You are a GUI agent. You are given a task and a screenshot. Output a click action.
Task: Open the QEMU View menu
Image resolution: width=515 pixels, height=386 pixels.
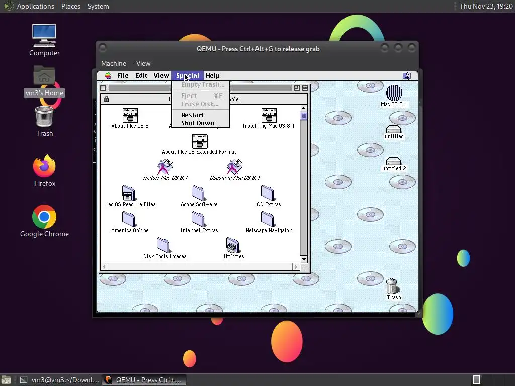[x=143, y=64]
